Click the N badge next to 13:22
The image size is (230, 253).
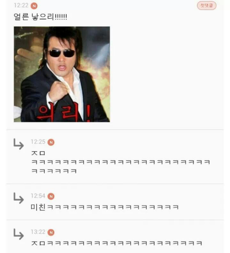coord(51,232)
